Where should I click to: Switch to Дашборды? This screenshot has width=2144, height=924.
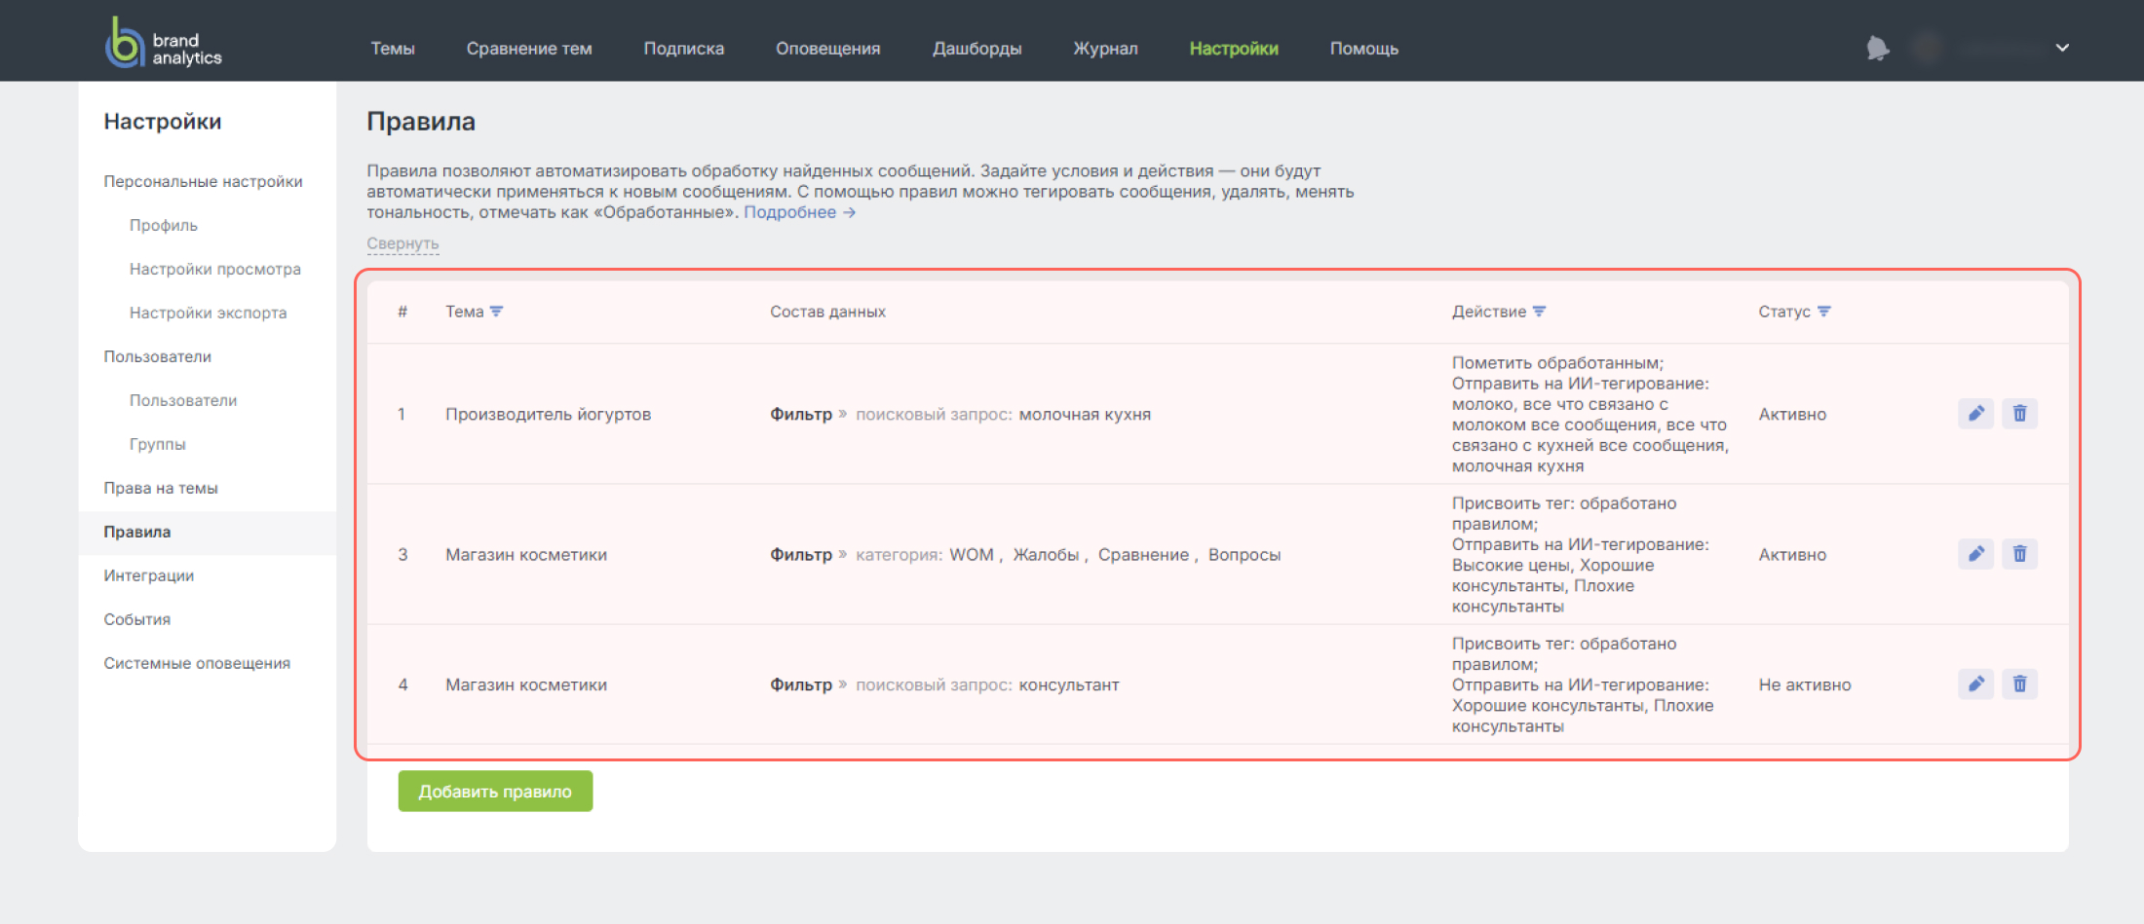(977, 49)
